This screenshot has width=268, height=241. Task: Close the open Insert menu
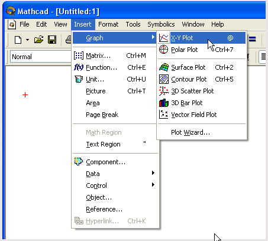pyautogui.click(x=83, y=24)
